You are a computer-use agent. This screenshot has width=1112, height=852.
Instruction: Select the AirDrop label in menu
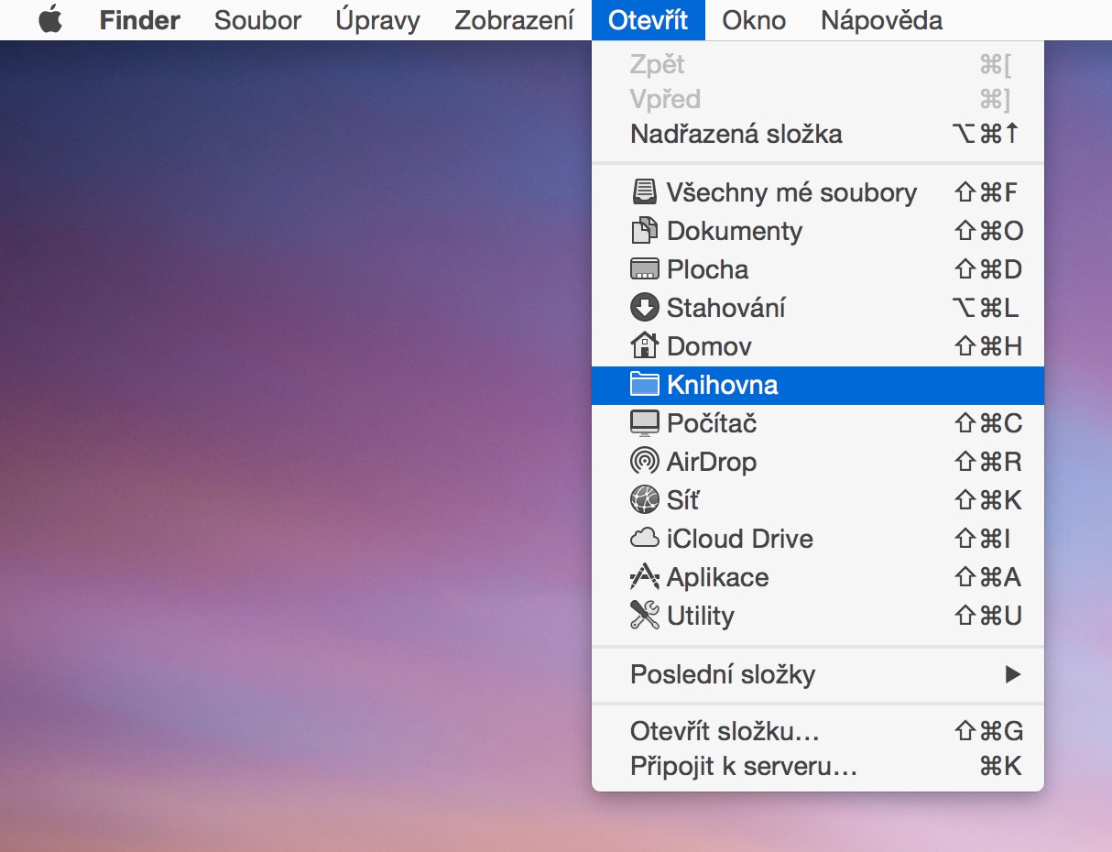click(x=712, y=462)
